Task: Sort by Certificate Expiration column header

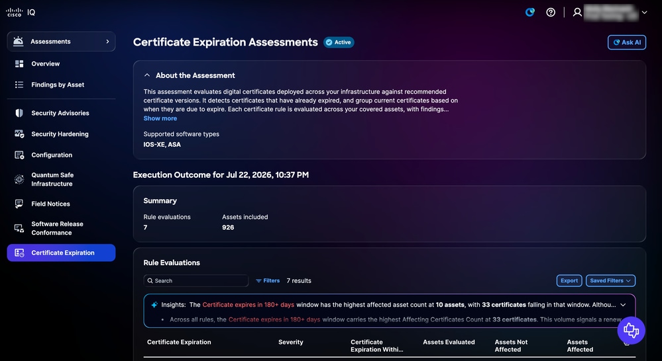Action: [179, 342]
